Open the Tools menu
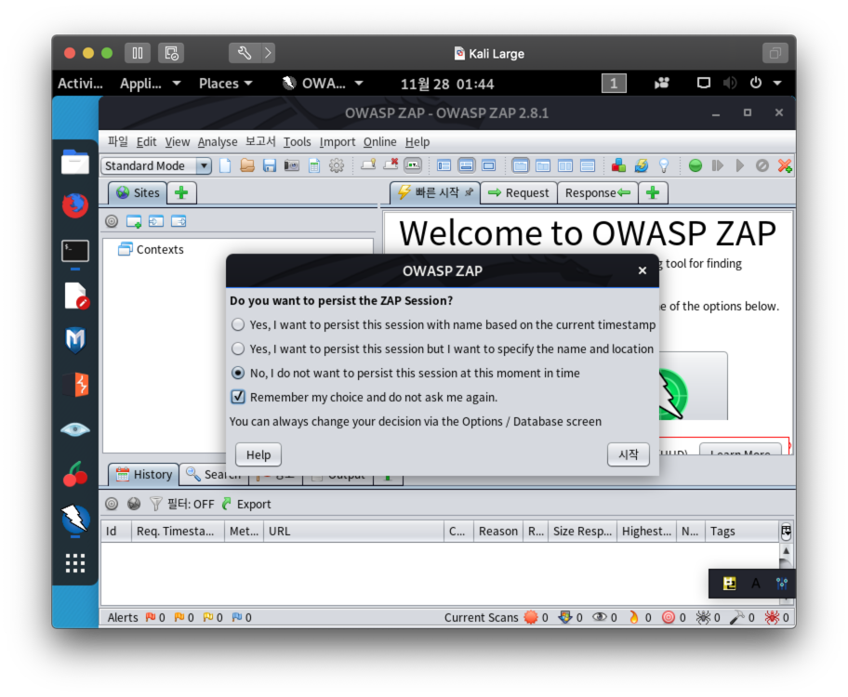Screen dimensions: 848x697 (x=297, y=141)
